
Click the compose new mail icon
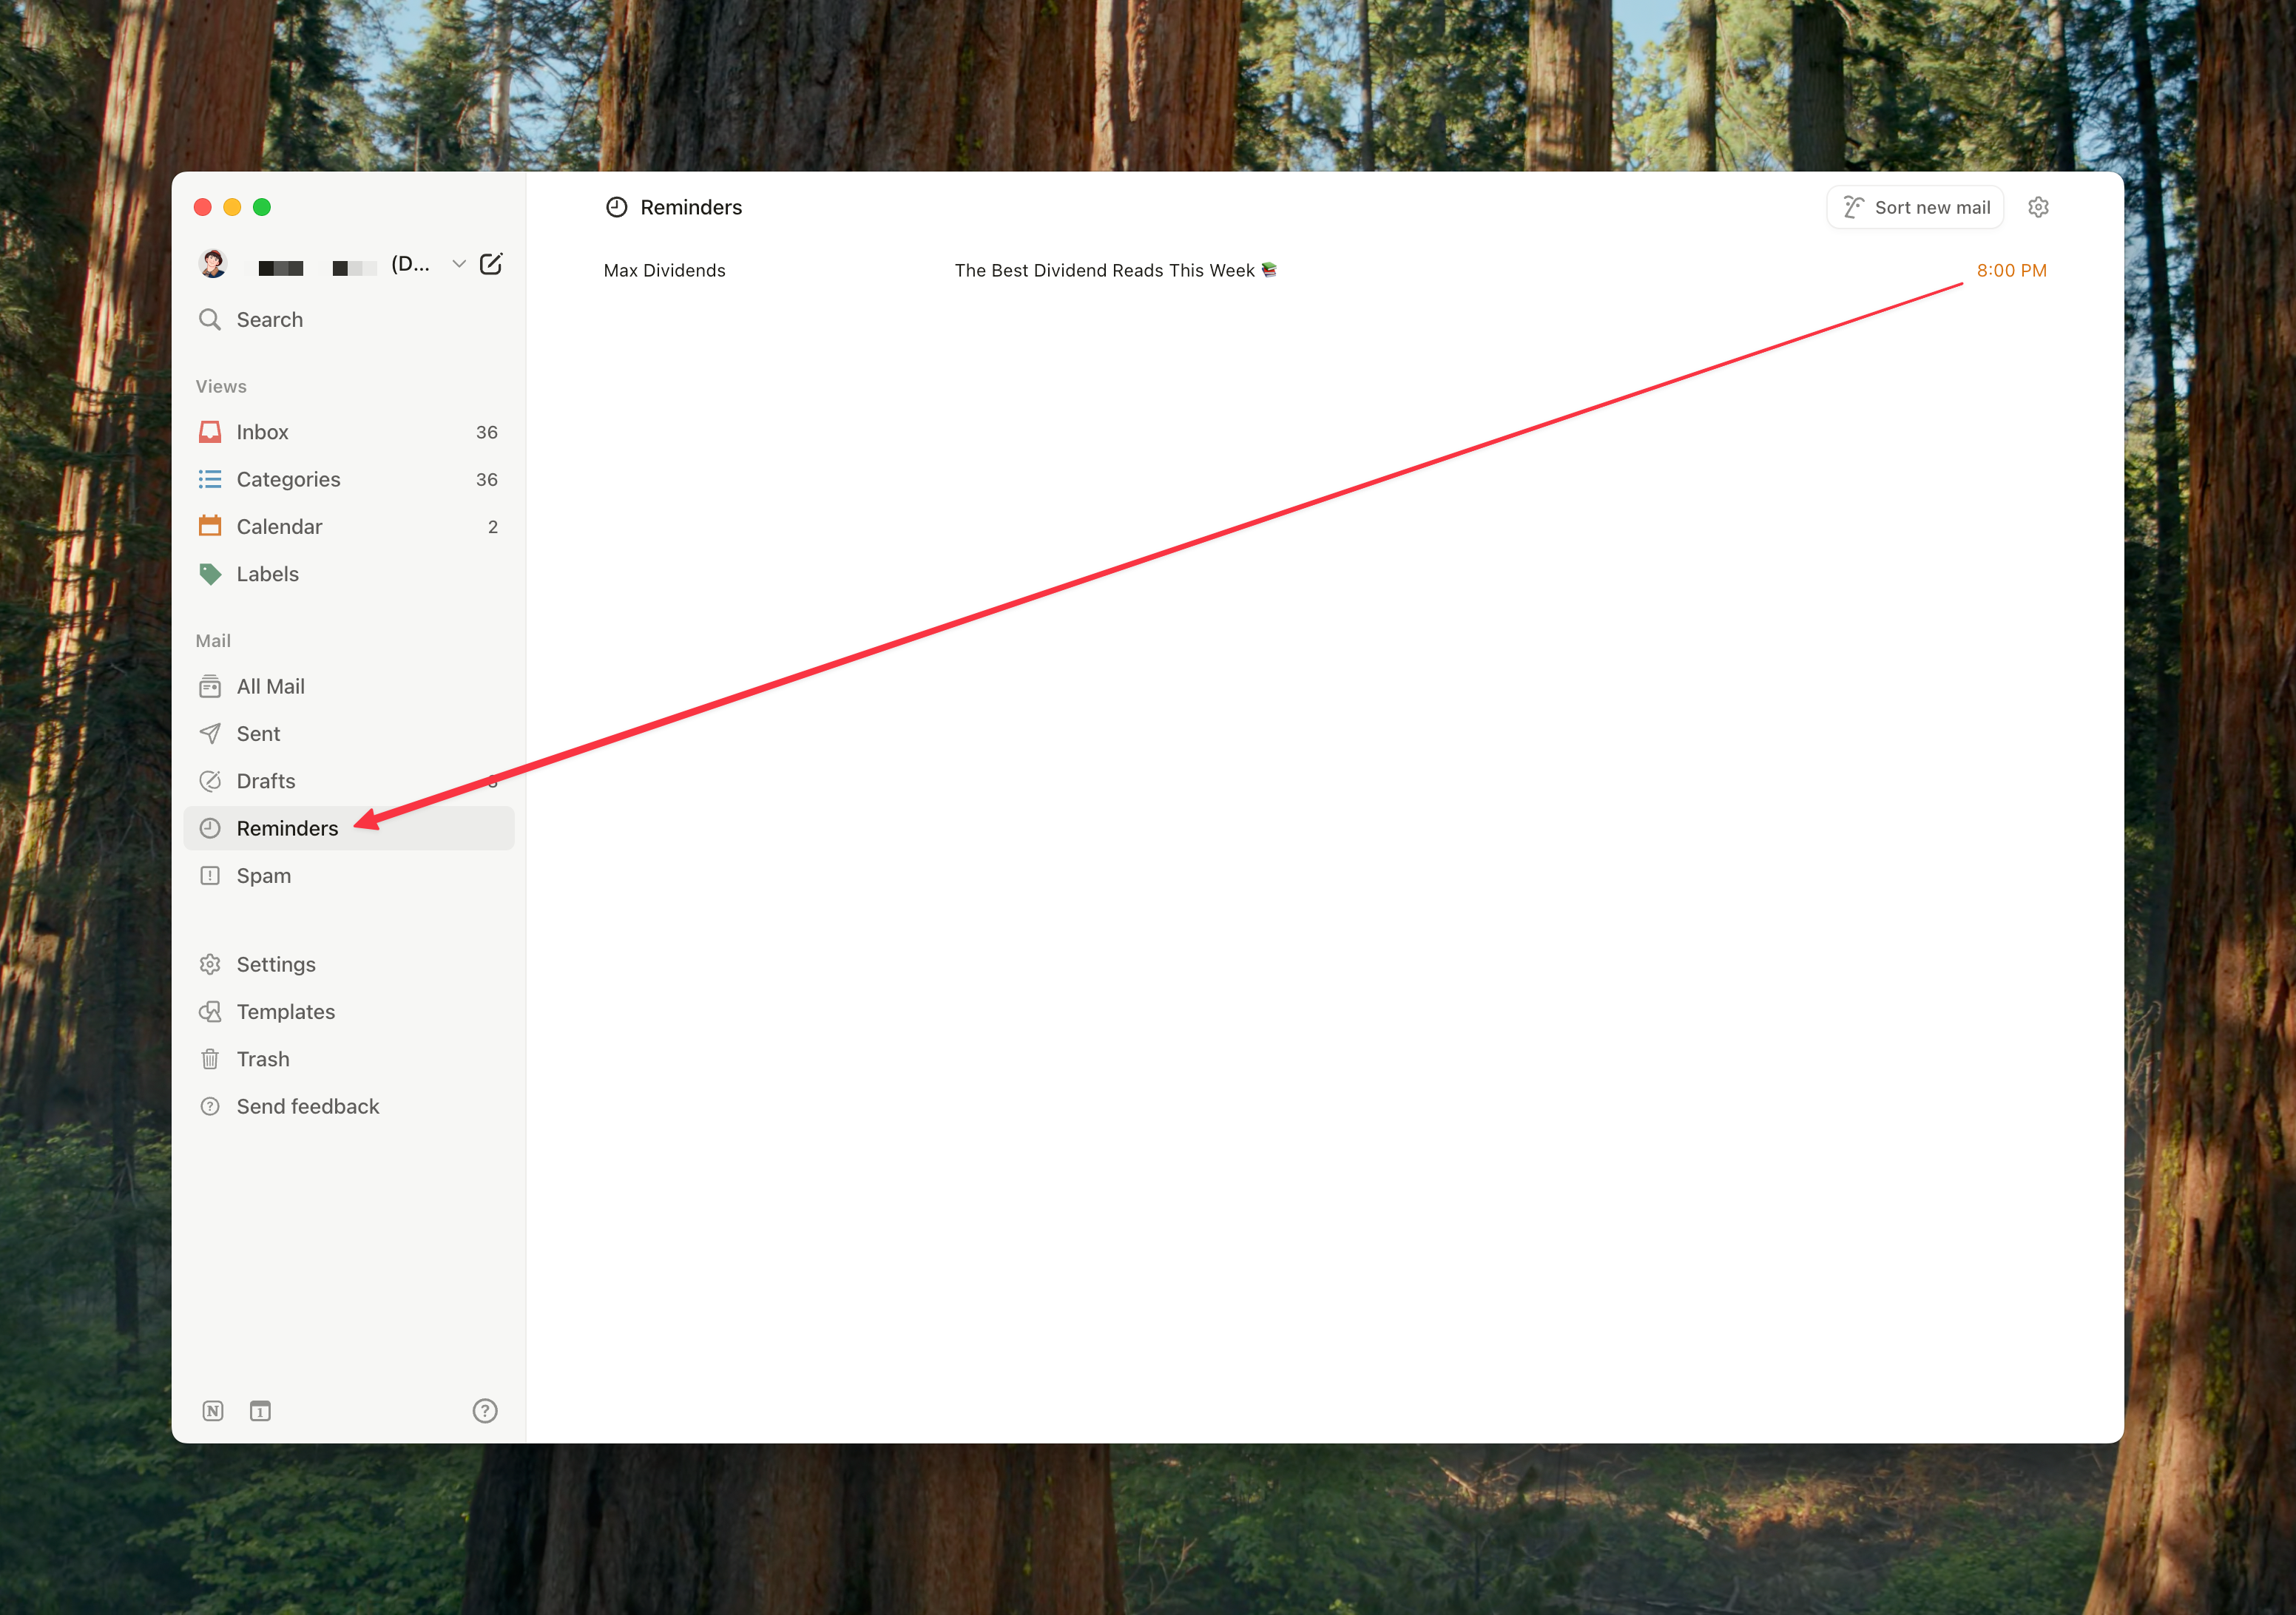490,264
